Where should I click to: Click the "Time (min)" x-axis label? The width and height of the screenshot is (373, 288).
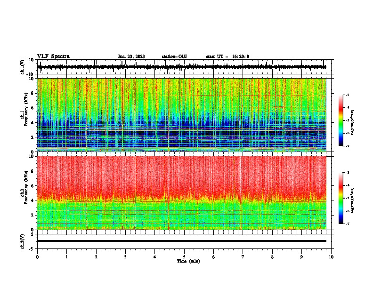click(188, 261)
